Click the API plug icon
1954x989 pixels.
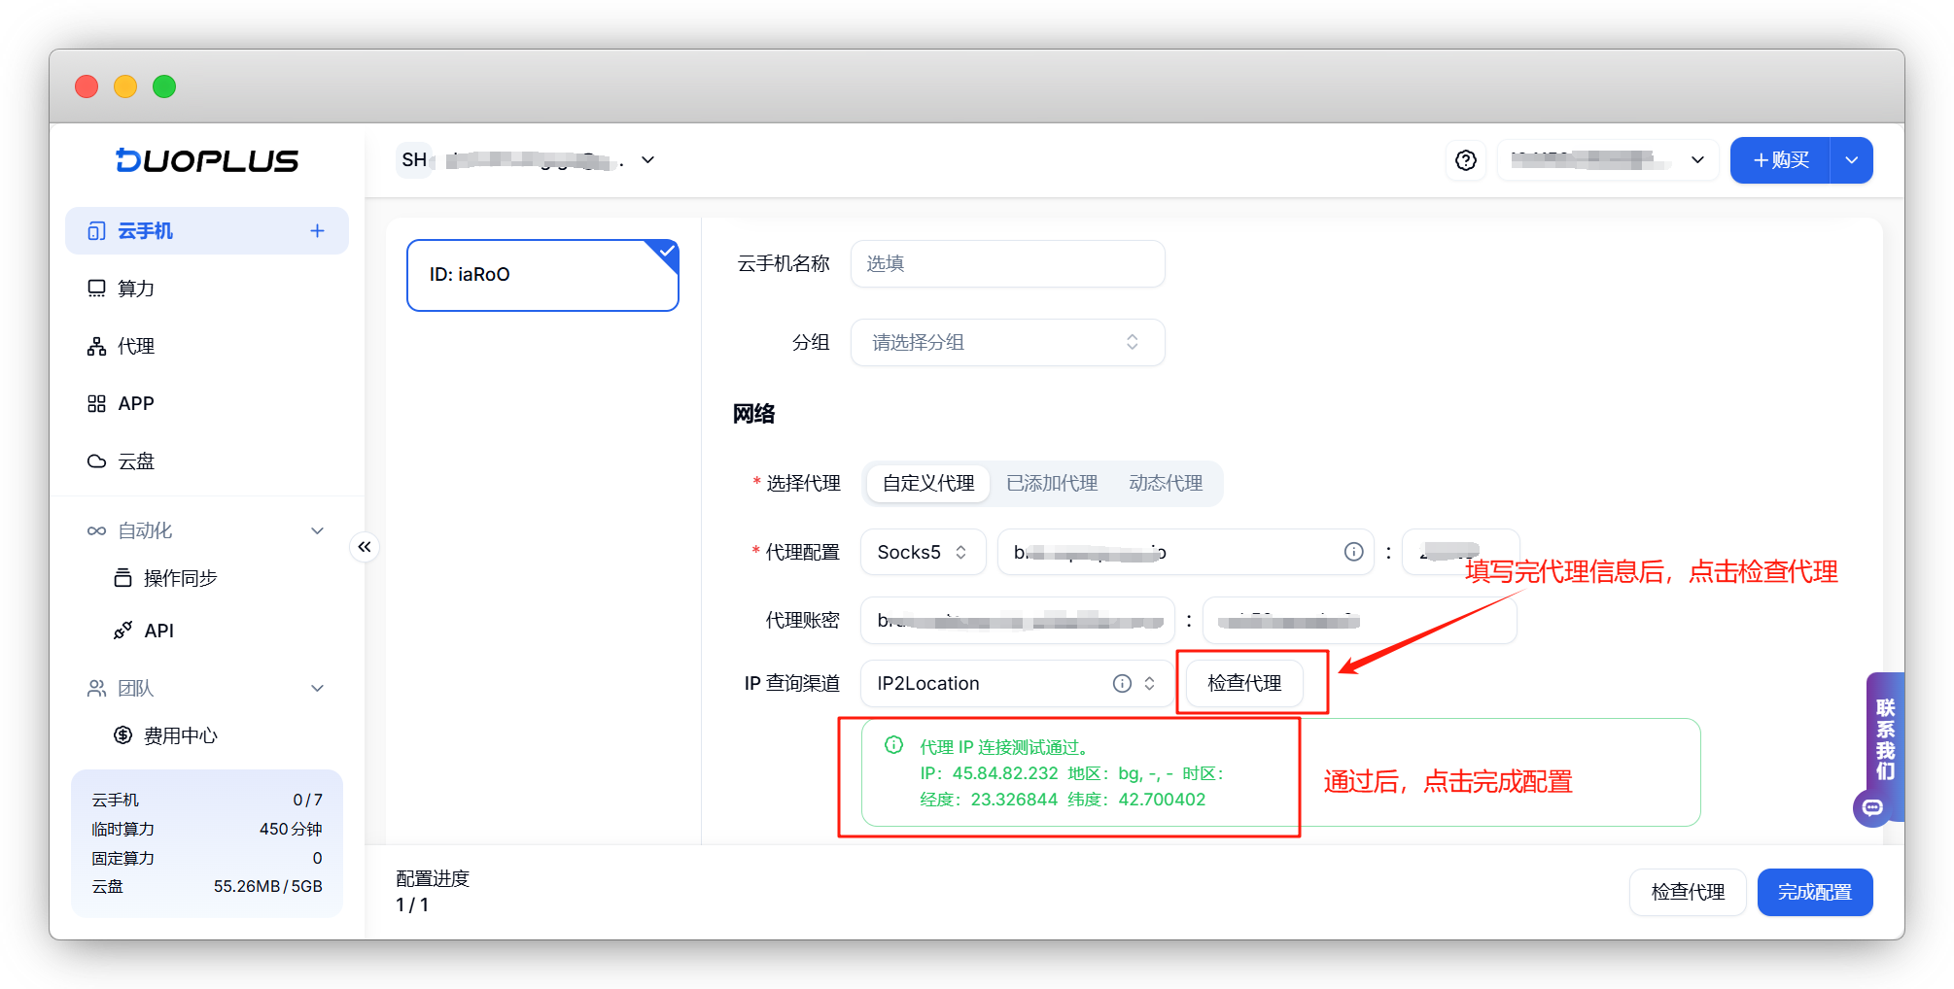tap(122, 631)
